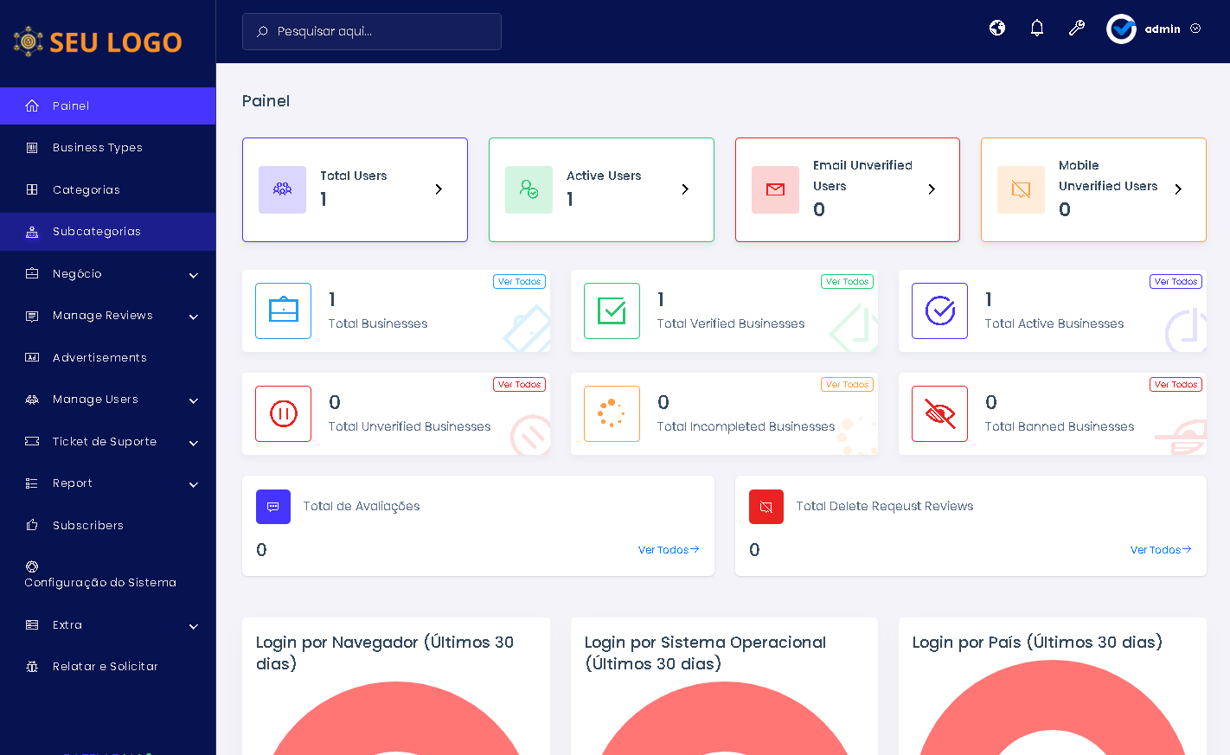Viewport: 1230px width, 755px height.
Task: Click the Total Verified Businesses checkmark icon
Action: (x=612, y=310)
